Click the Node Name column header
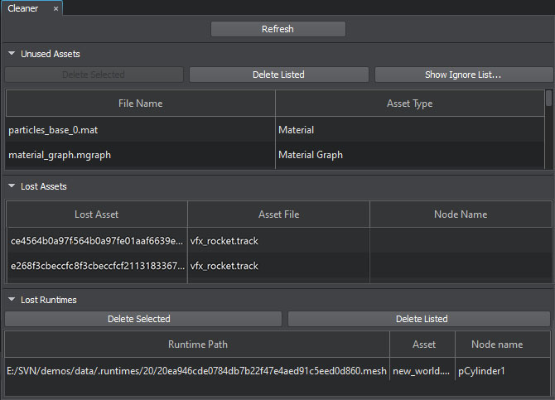The width and height of the screenshot is (555, 400). point(461,214)
